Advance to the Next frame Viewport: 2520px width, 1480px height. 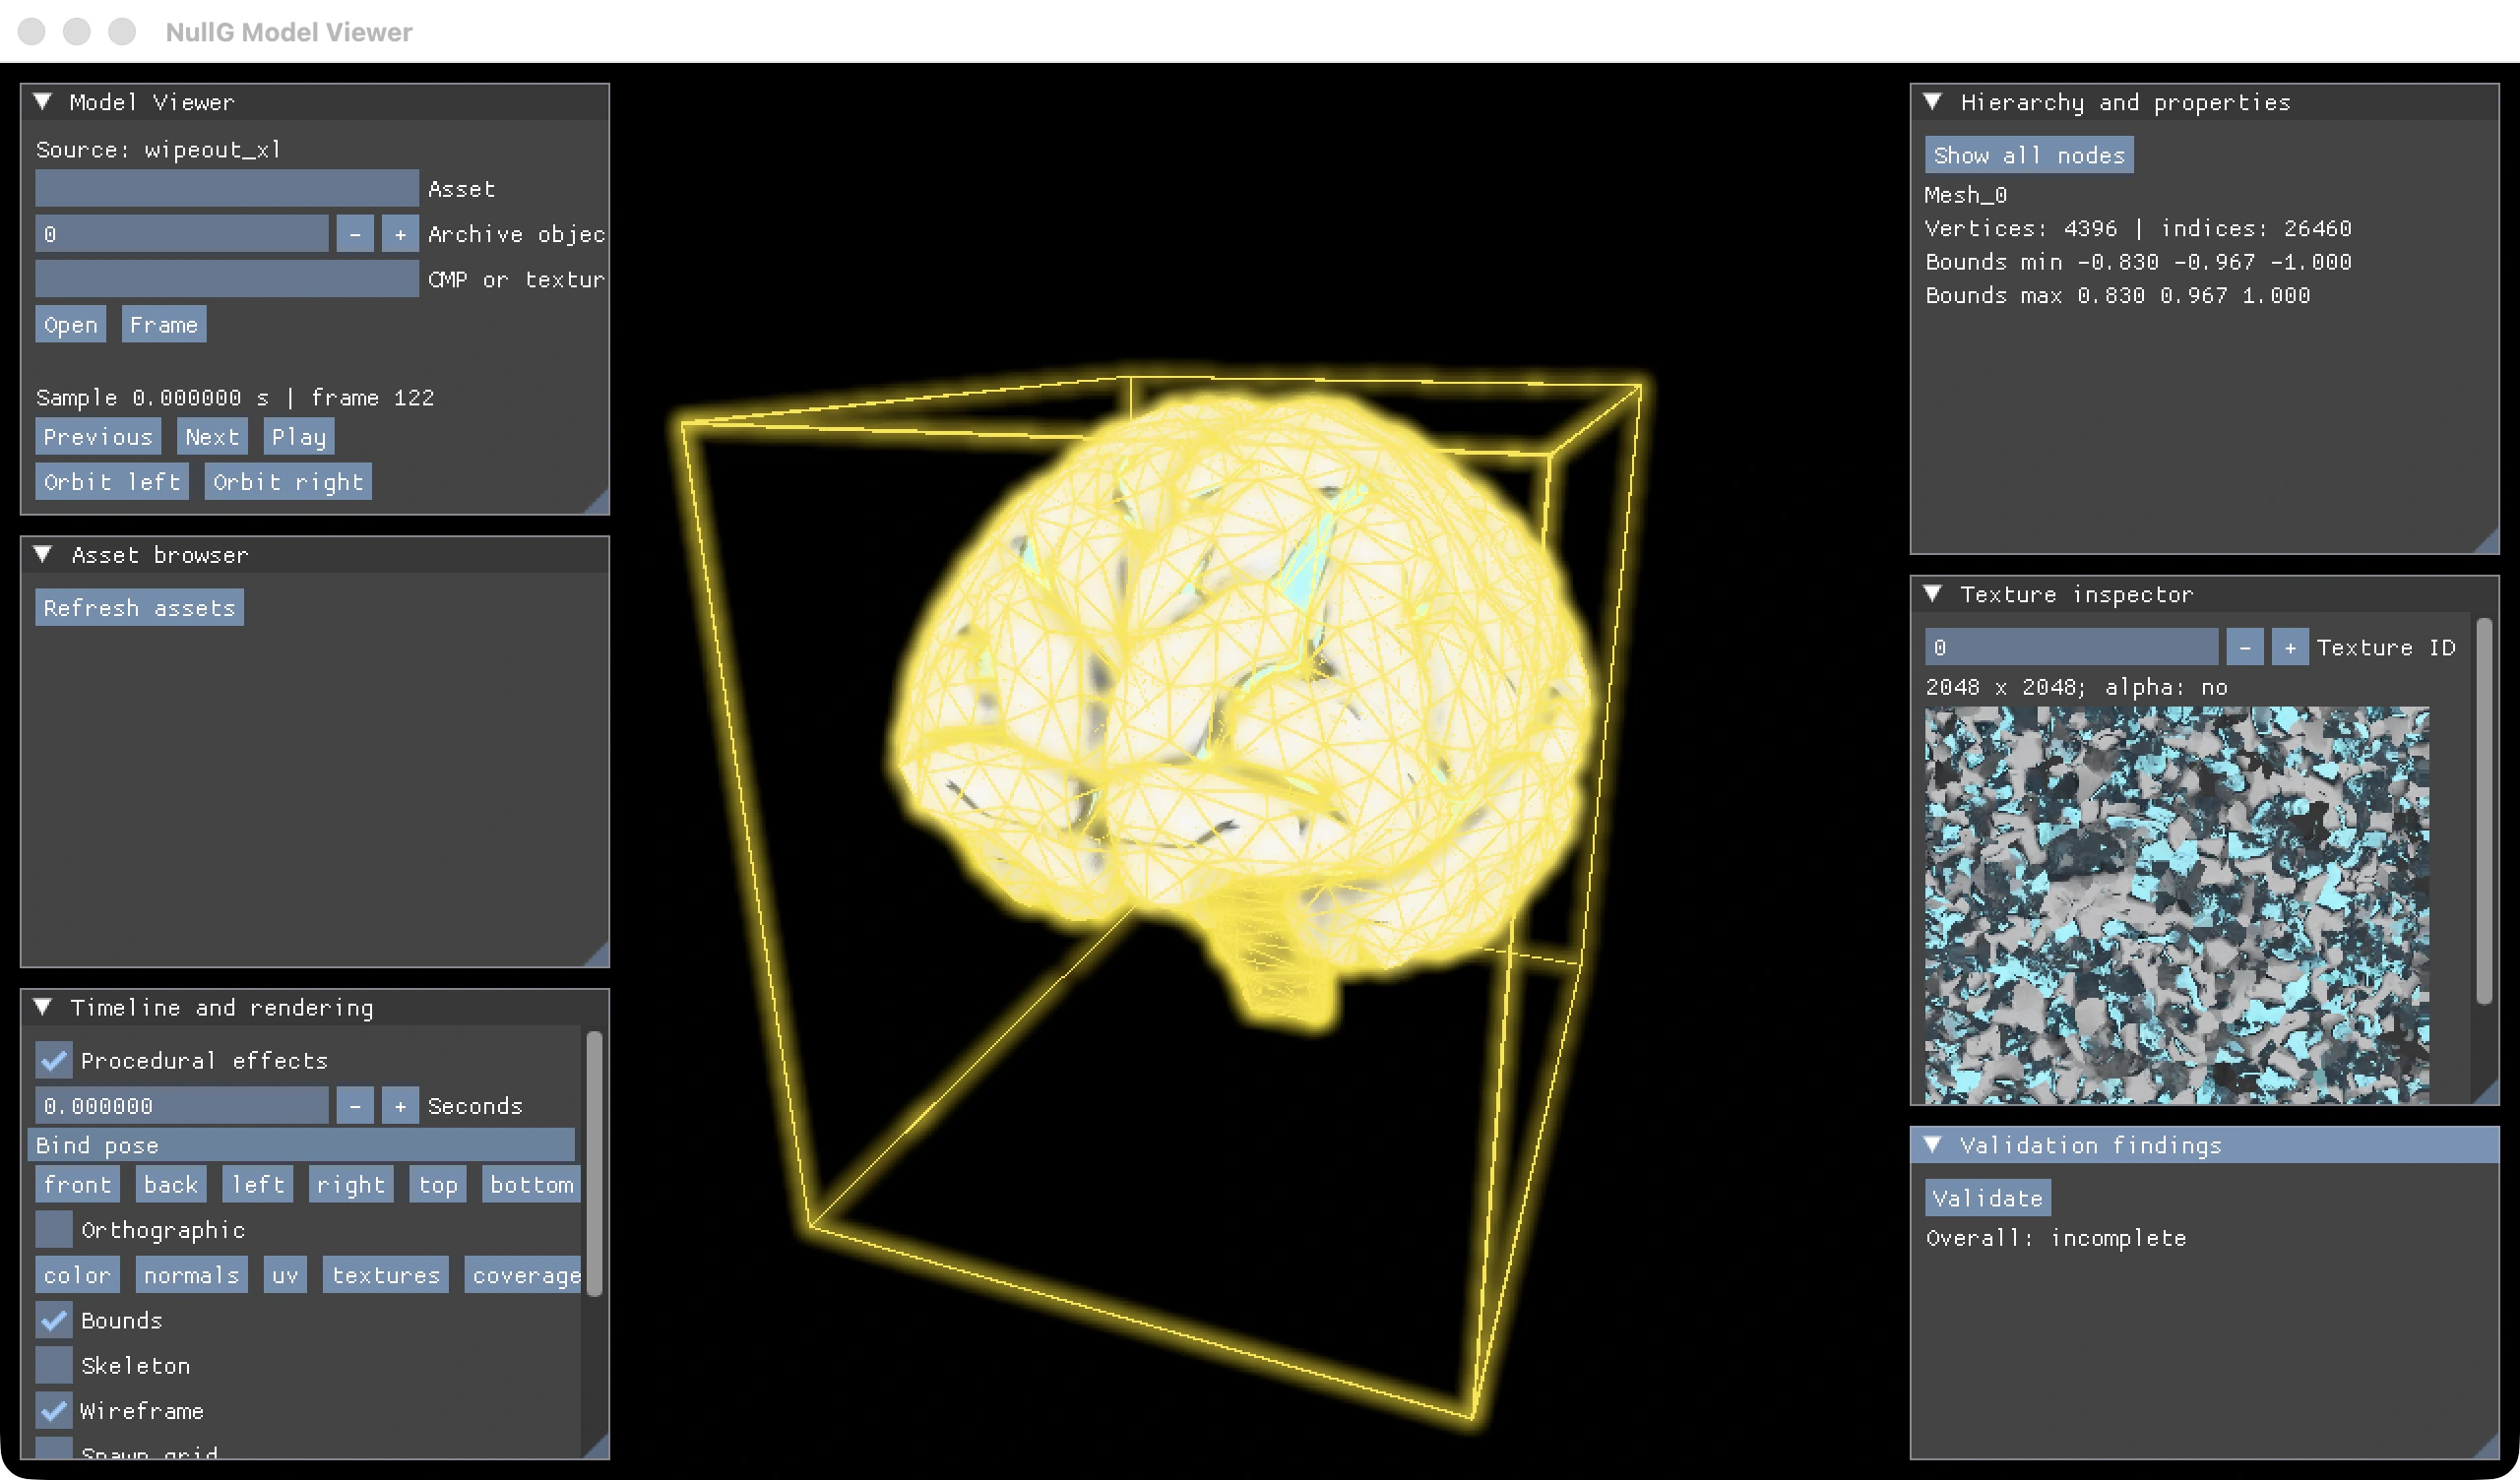212,437
